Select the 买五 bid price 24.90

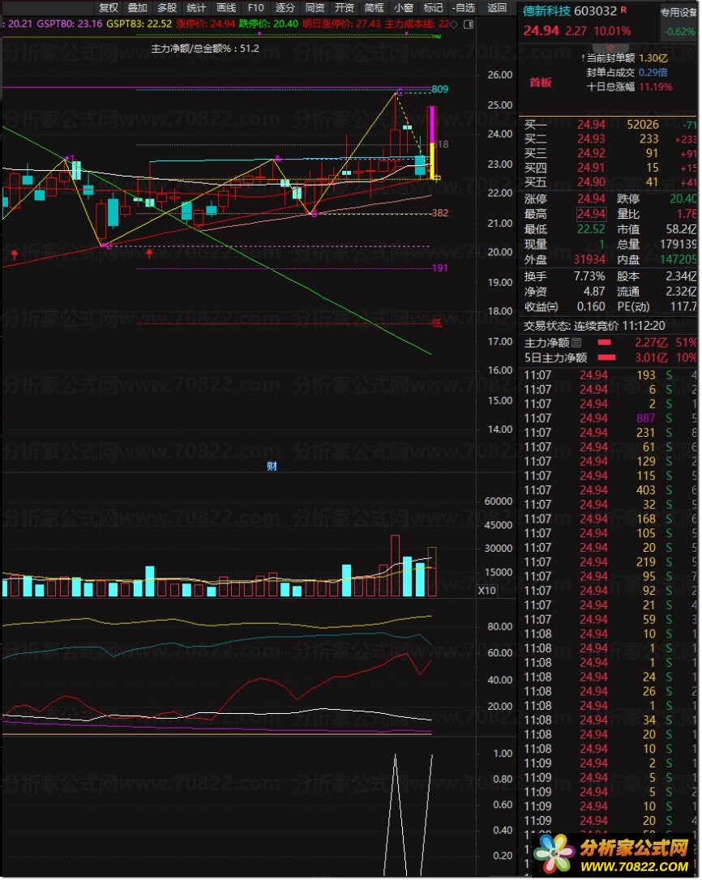click(x=592, y=182)
